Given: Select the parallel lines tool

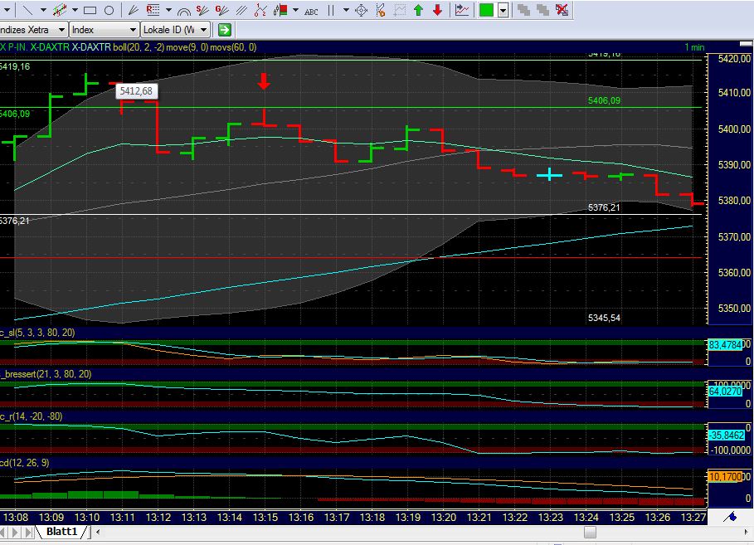Looking at the screenshot, I should coord(241,10).
